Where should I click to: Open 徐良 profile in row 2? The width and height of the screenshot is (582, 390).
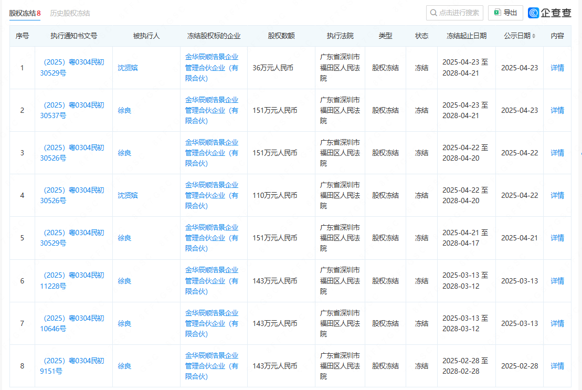pyautogui.click(x=124, y=111)
